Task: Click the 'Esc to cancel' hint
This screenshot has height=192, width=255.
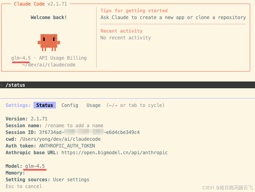Action: pos(24,186)
